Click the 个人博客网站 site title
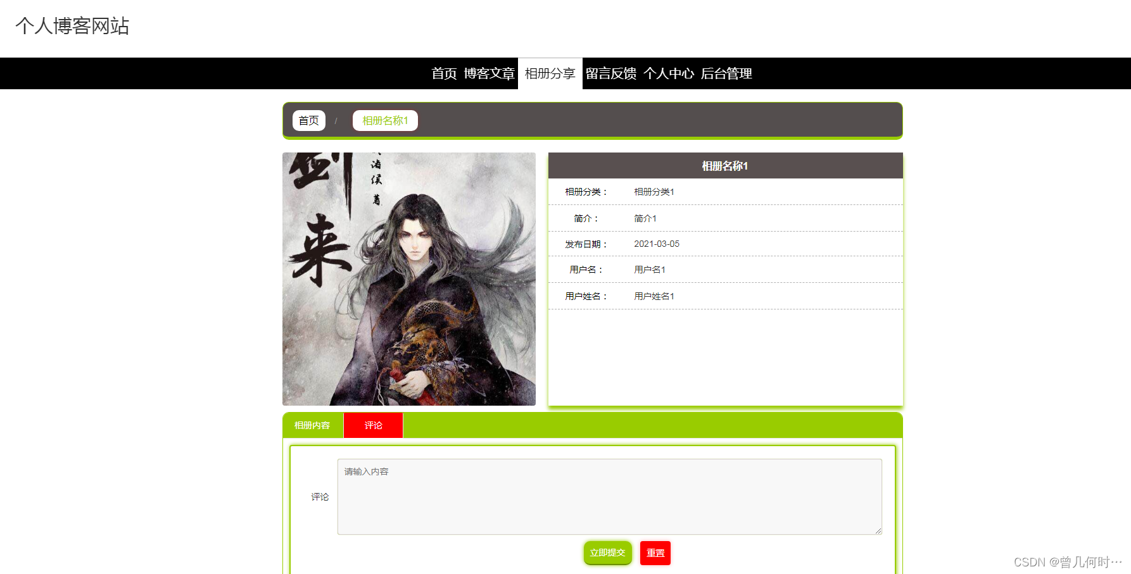The width and height of the screenshot is (1131, 574). pos(72,26)
